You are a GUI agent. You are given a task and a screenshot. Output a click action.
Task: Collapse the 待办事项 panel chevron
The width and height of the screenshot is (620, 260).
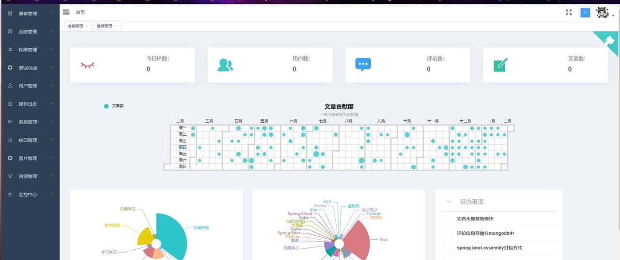(449, 202)
